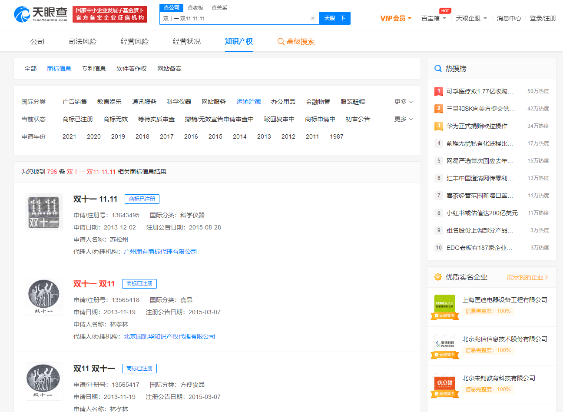Open 上海匡迪电器设备工程有限公司
The height and width of the screenshot is (412, 563).
click(505, 300)
